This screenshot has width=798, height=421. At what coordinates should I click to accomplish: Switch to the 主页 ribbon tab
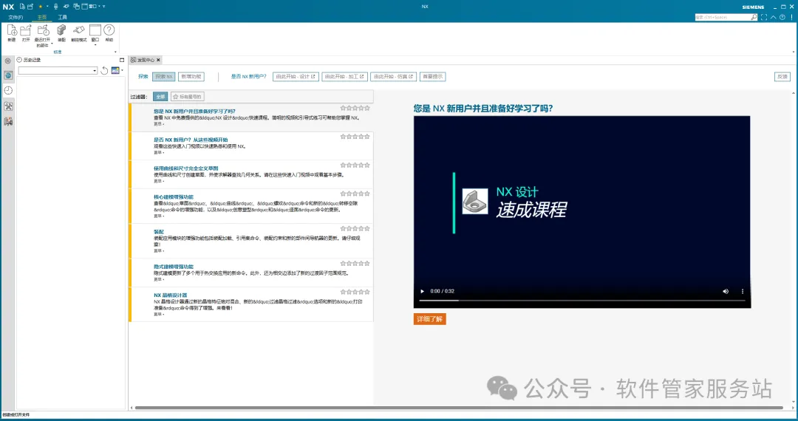(x=41, y=17)
